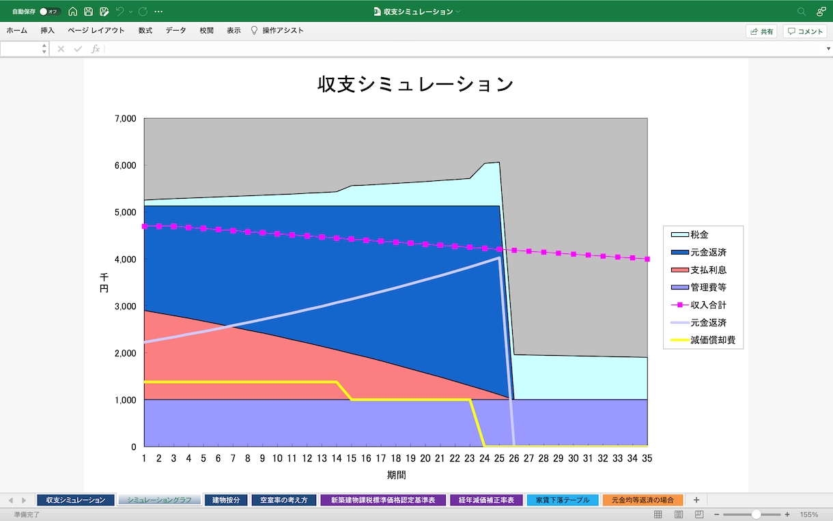Open the ページ レイアウト ribbon tab

coord(96,31)
